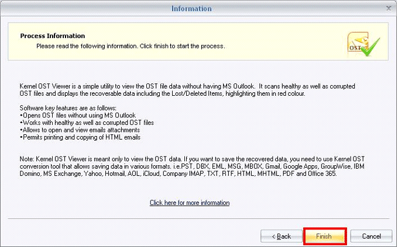
Task: Click the Finish button to start the process
Action: click(x=325, y=236)
